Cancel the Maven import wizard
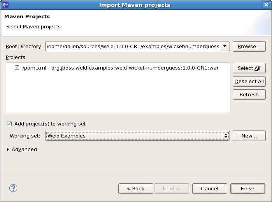This screenshot has height=202, width=272. click(x=209, y=188)
